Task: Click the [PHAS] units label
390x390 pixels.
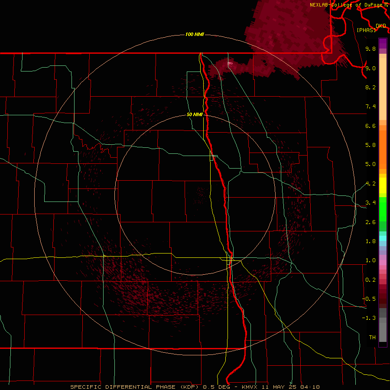Action: pos(366,30)
